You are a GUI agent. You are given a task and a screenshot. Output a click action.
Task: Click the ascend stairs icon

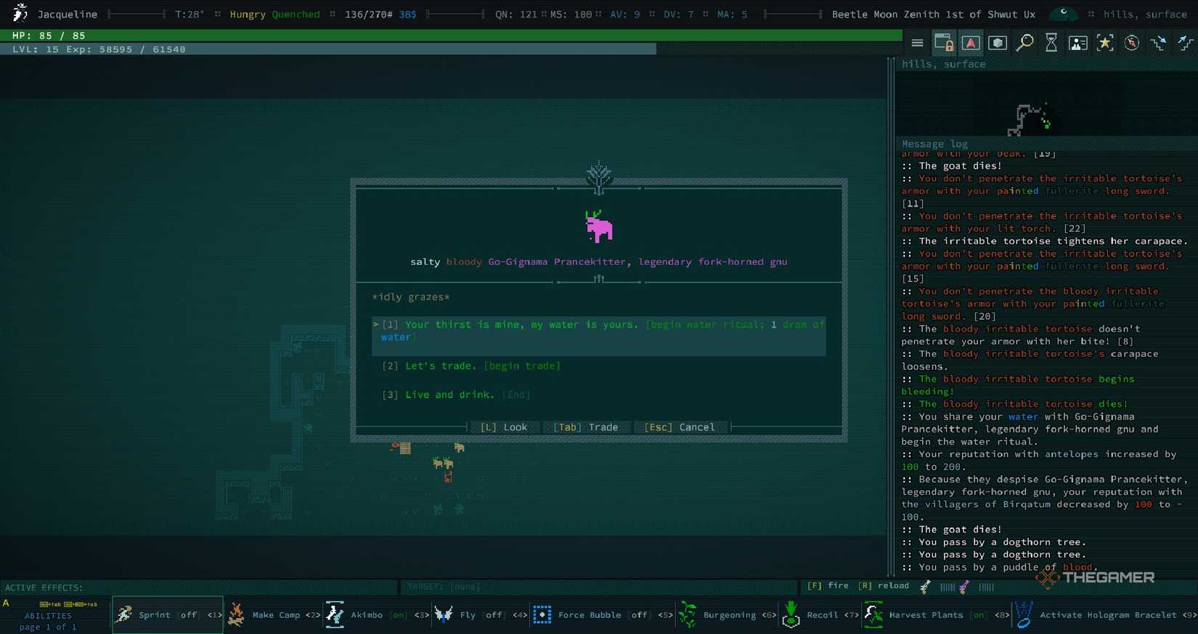1185,43
